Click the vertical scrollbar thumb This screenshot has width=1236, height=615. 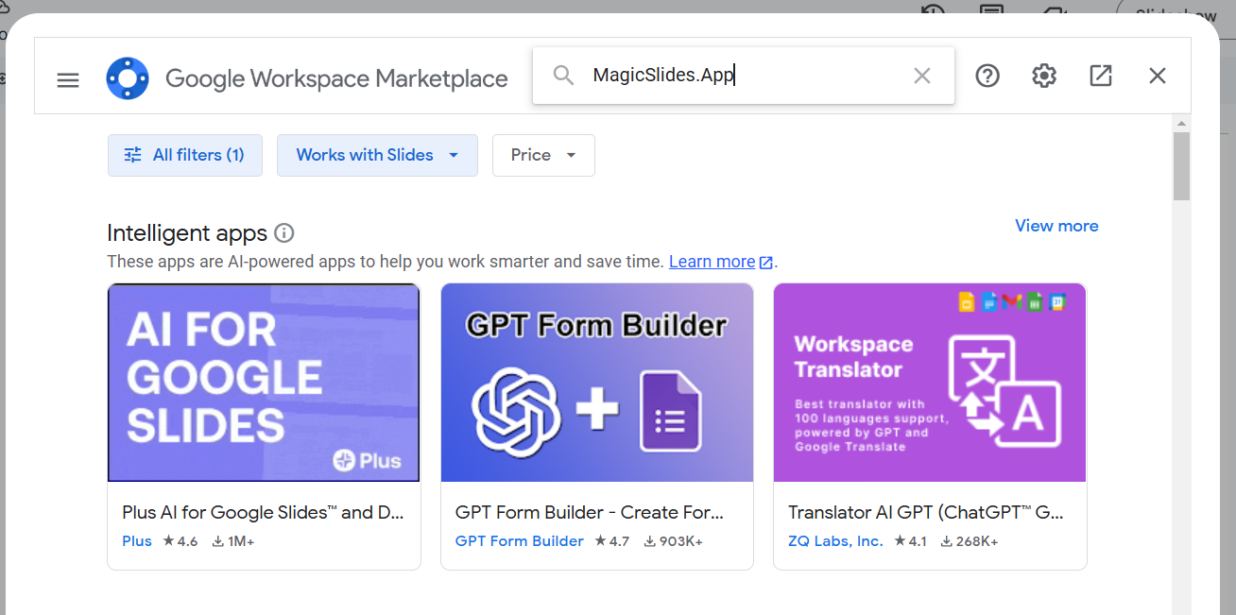click(x=1181, y=165)
